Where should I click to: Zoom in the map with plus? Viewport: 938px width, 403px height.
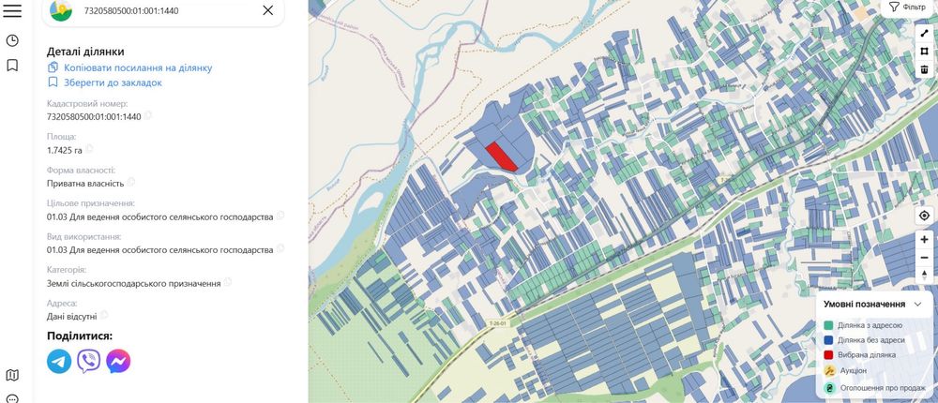[924, 239]
